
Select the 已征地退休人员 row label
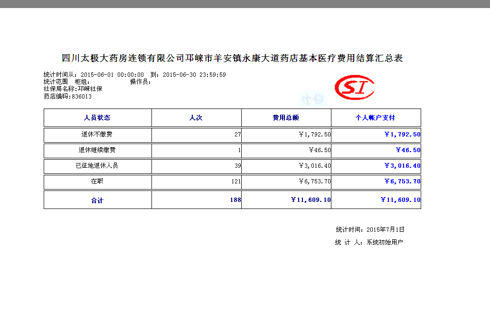click(x=97, y=166)
